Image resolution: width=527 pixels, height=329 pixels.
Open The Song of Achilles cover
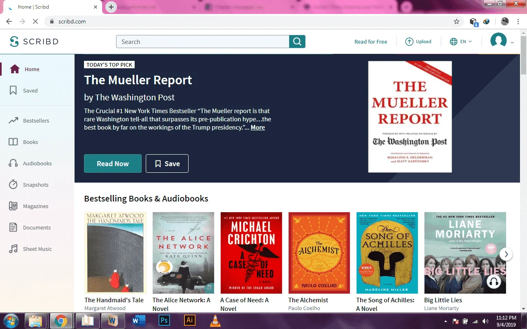(x=387, y=253)
